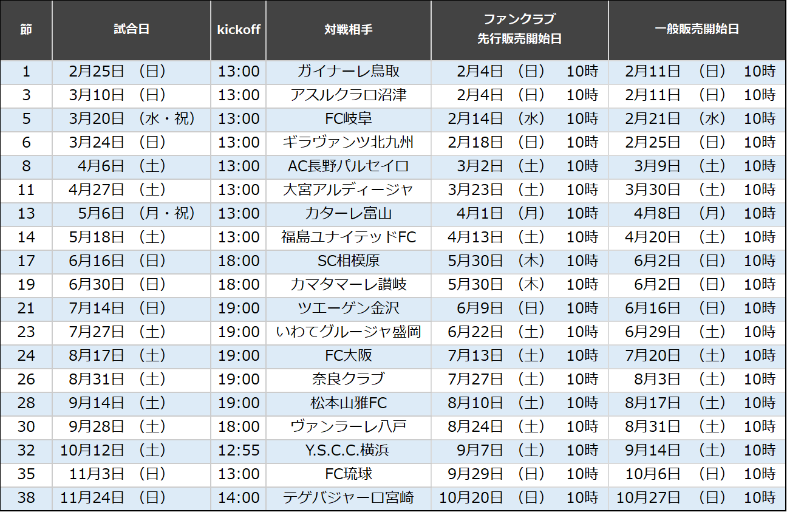Select opponent 奈良クラブ
Viewport: 787px width, 512px height.
click(x=349, y=380)
